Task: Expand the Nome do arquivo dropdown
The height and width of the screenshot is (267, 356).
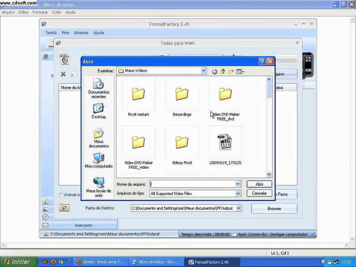Action: click(x=238, y=184)
